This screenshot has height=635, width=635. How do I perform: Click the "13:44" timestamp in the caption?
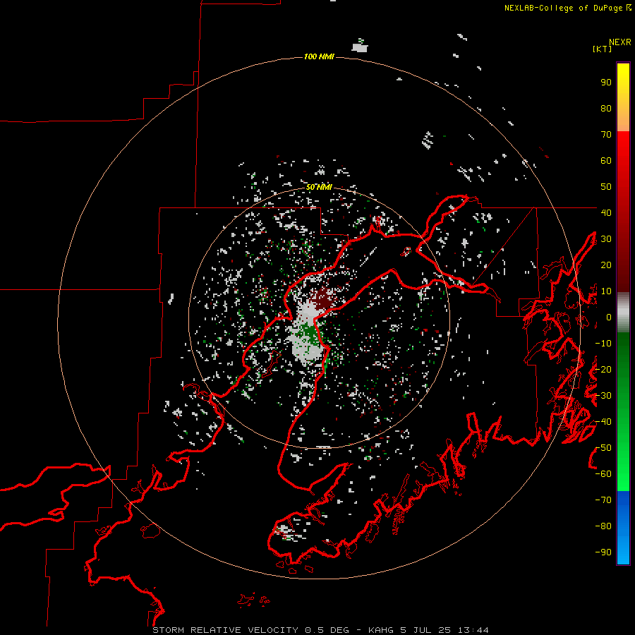[x=473, y=630]
